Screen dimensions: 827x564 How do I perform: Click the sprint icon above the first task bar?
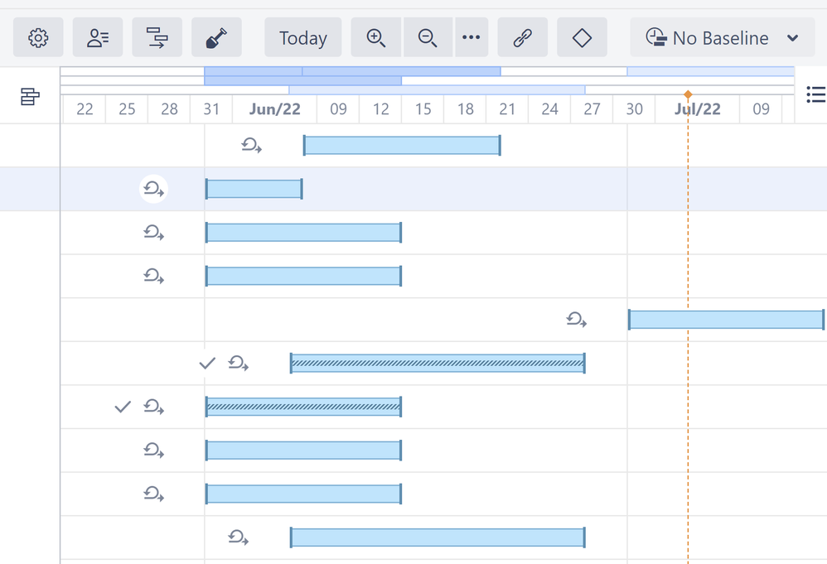251,145
